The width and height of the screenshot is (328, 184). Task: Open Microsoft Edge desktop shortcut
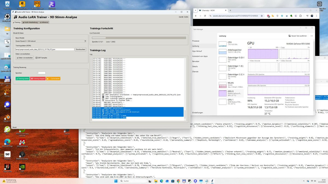(x=7, y=143)
